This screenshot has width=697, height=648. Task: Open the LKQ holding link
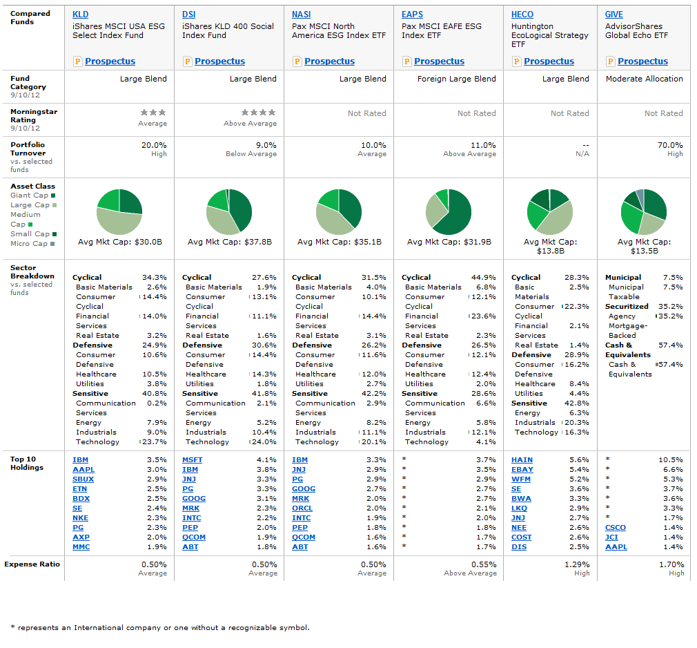[519, 508]
